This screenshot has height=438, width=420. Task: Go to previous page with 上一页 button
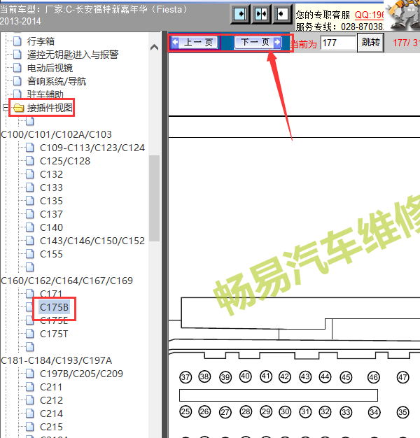pos(195,43)
